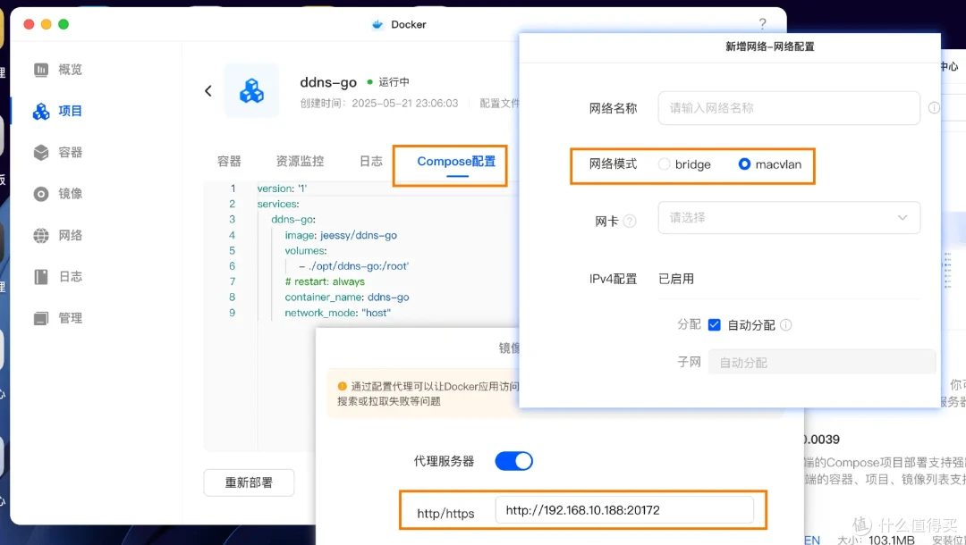Open the 容器 container sidebar icon
Image resolution: width=966 pixels, height=545 pixels.
click(41, 153)
